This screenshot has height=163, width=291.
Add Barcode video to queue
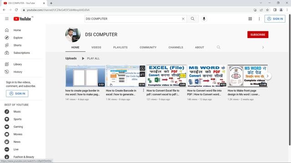tap(142, 74)
